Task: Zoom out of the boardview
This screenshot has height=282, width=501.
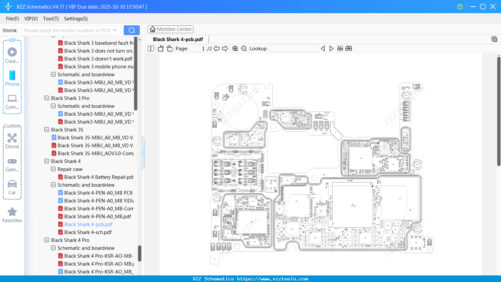Action: [x=244, y=48]
